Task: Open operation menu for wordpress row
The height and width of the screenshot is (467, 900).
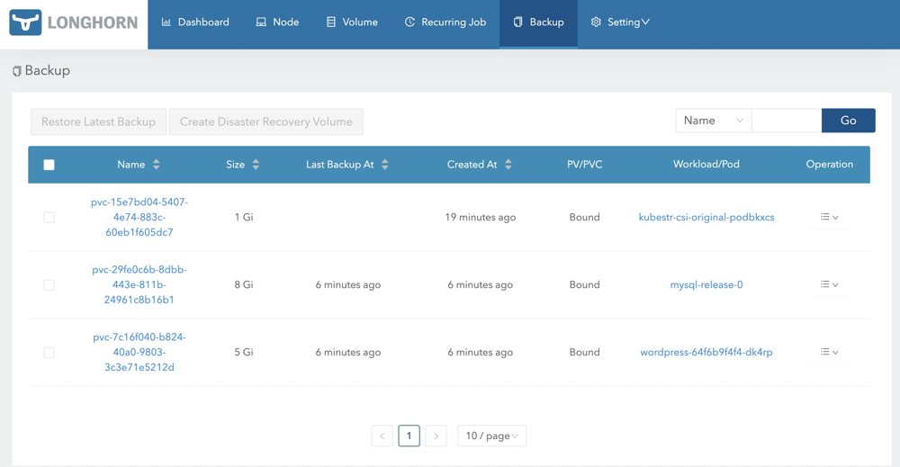Action: point(830,352)
